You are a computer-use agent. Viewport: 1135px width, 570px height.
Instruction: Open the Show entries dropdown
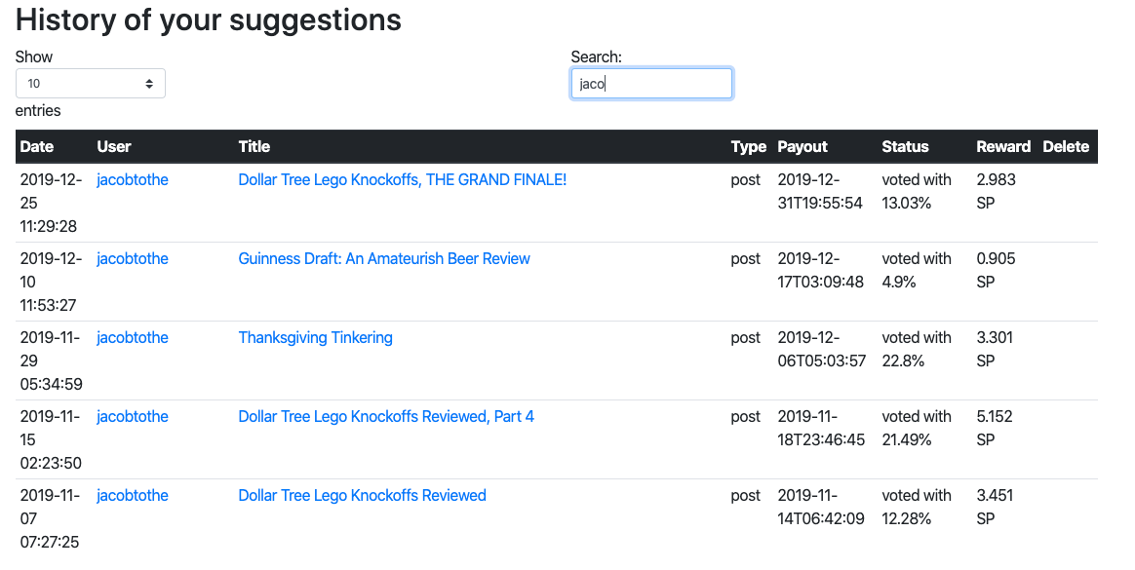pyautogui.click(x=90, y=84)
